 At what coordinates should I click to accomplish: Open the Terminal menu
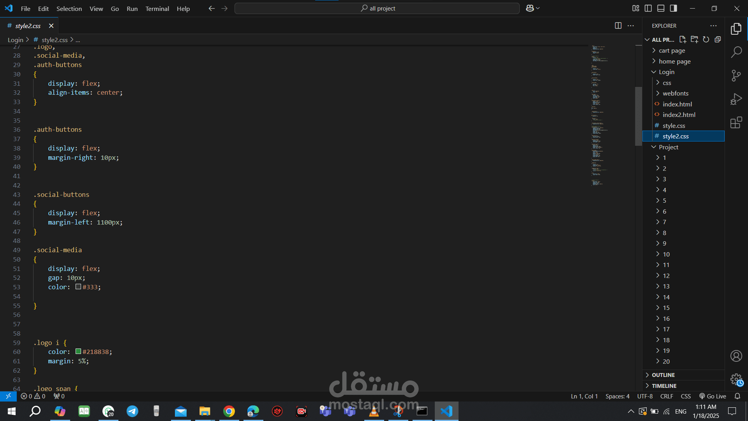[157, 9]
